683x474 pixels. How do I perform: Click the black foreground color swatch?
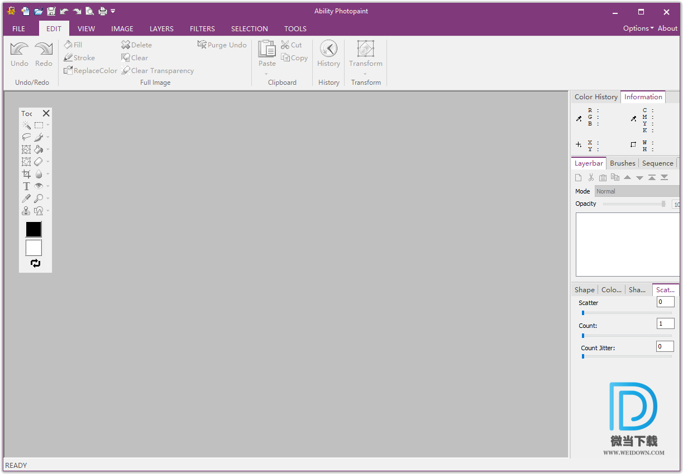[34, 229]
